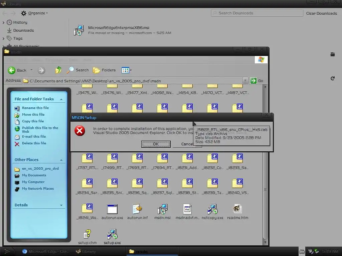Image resolution: width=342 pixels, height=256 pixels.
Task: Select _18240_VS... cab file
Action: click(x=237, y=184)
